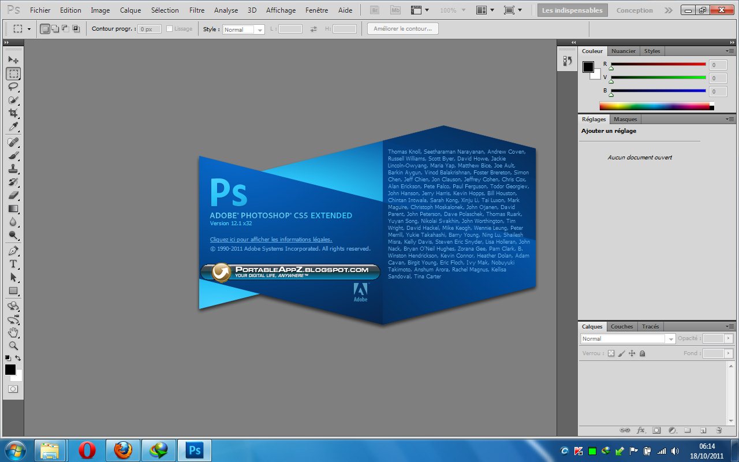Select the Eraser tool
Screen dimensions: 739x462
(x=13, y=195)
